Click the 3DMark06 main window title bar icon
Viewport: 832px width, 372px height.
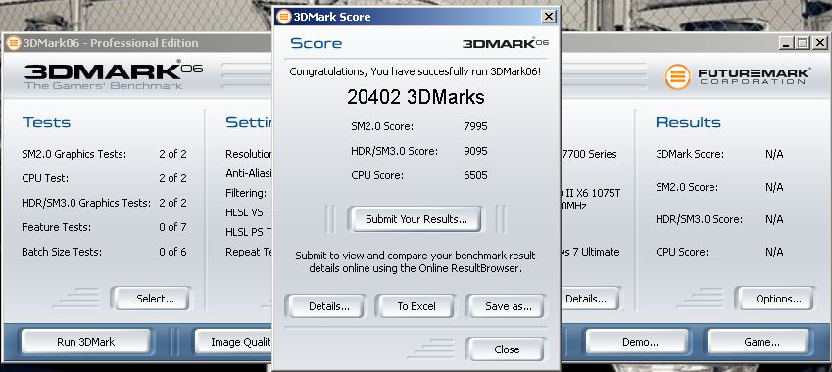tap(14, 43)
